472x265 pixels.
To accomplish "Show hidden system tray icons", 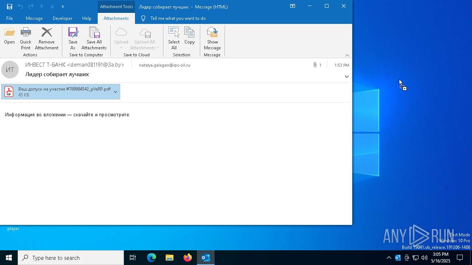I will 389,258.
